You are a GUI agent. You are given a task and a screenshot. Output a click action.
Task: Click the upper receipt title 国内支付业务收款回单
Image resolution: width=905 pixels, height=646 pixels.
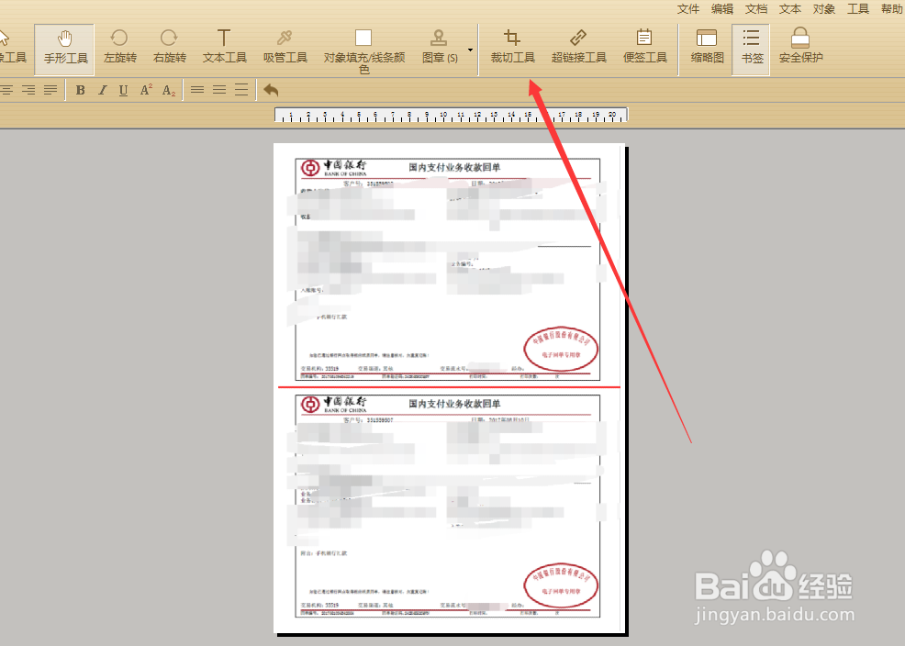[455, 167]
